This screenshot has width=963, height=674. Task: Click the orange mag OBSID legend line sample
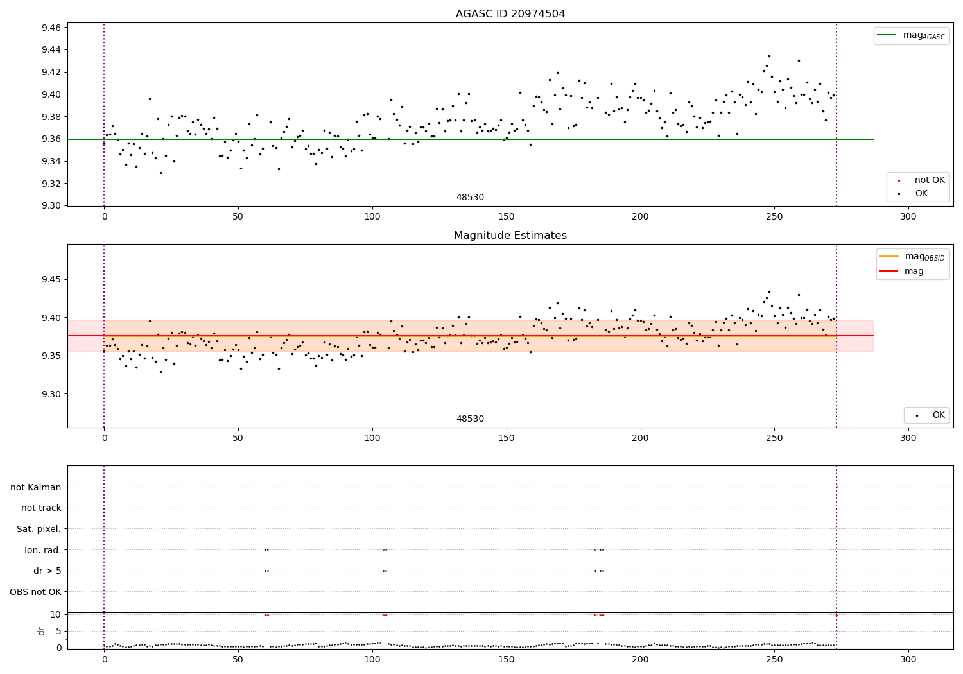click(889, 257)
